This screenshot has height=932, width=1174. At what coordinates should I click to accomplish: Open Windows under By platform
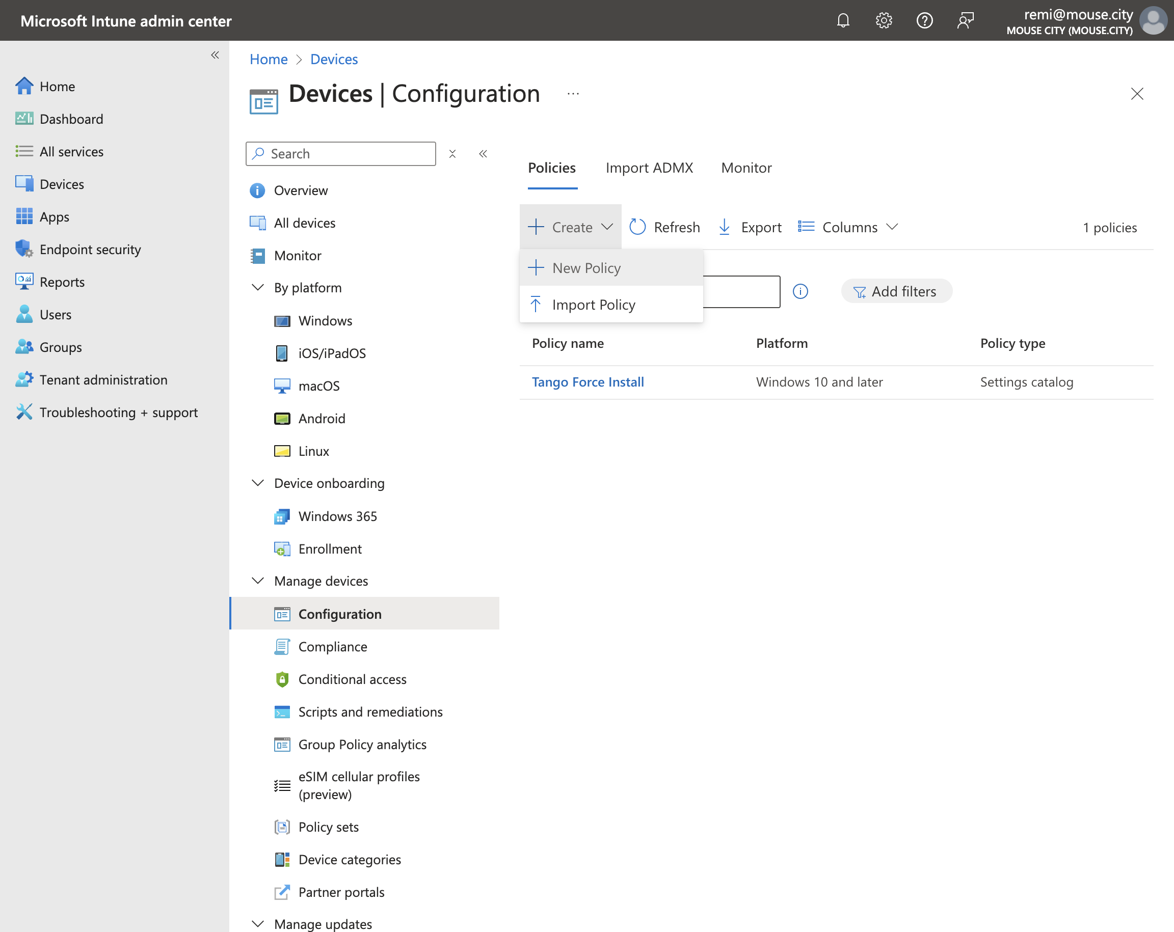[325, 321]
